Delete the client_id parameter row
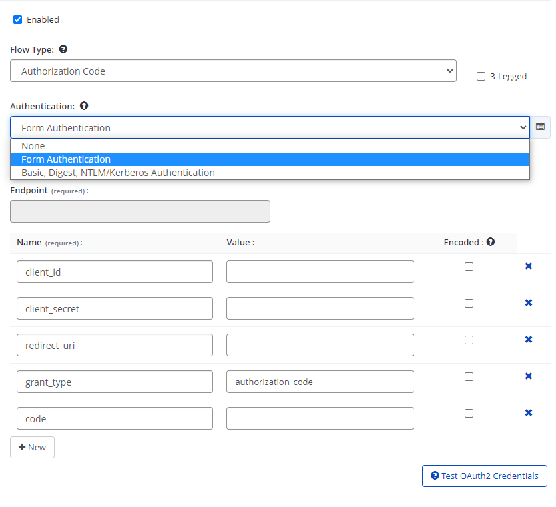This screenshot has width=556, height=507. coord(528,266)
